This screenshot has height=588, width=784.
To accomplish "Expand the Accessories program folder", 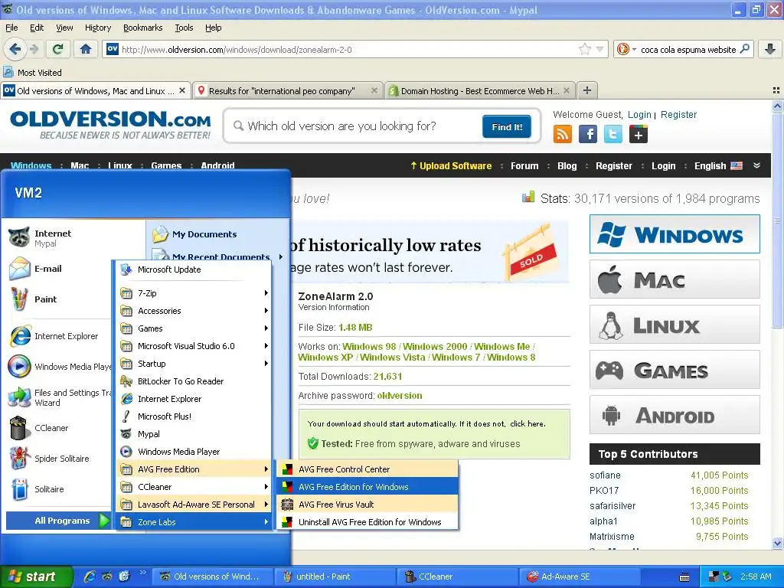I will pos(194,311).
